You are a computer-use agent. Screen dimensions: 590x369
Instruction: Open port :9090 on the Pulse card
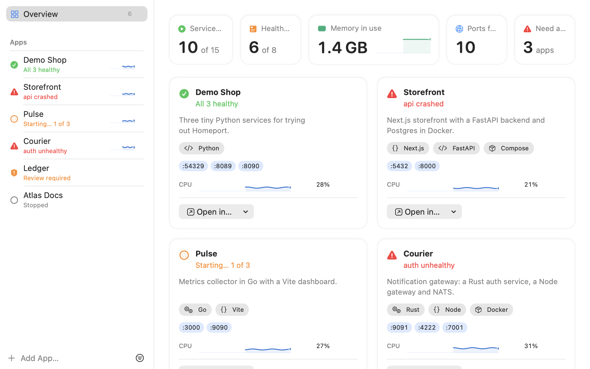pos(219,327)
